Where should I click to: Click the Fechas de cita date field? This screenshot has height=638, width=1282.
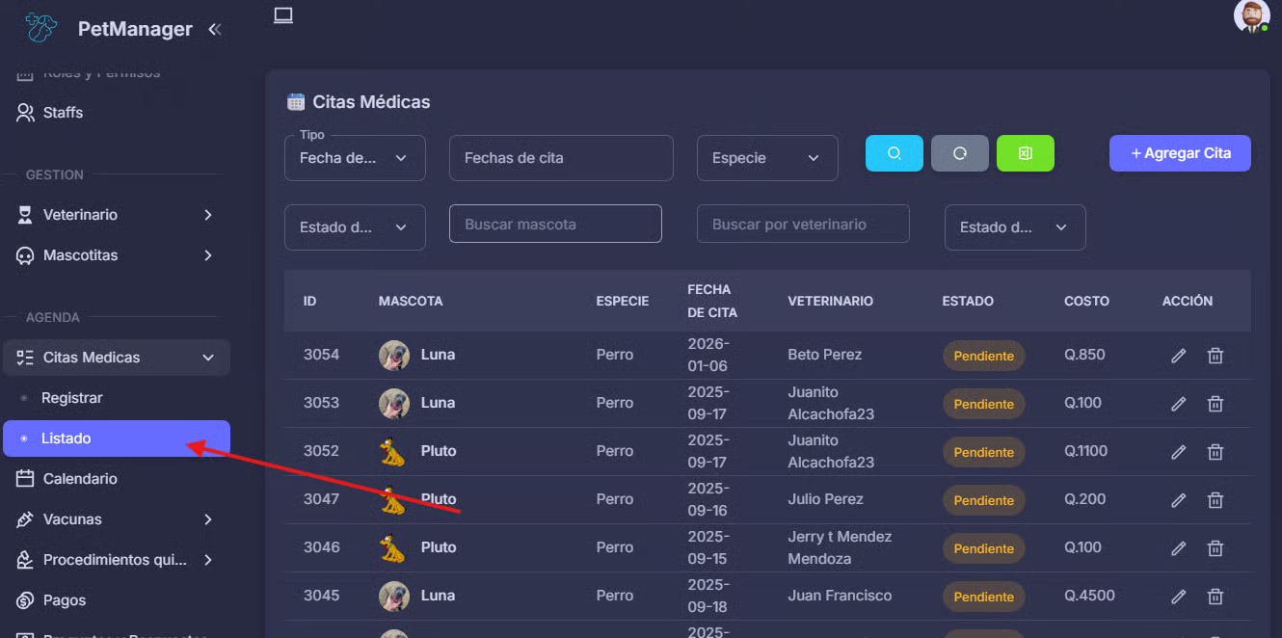click(561, 158)
